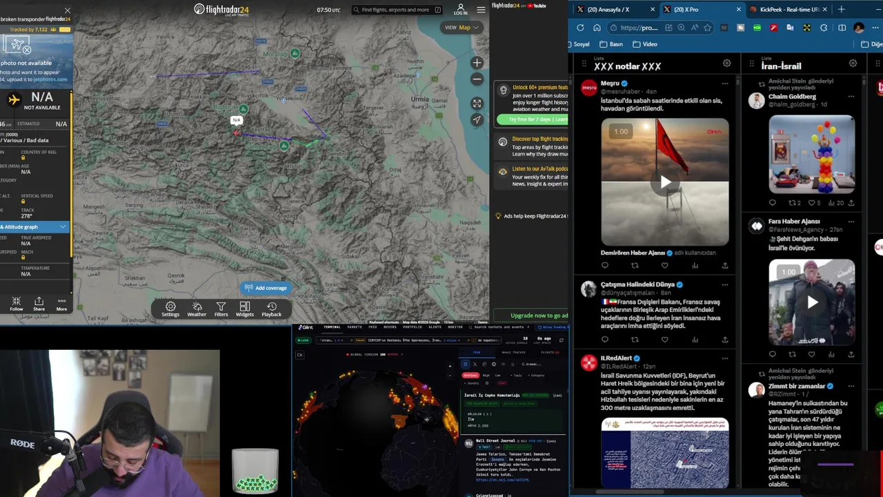Open Basın bookmarks folder
Viewport: 883px width, 497px height.
point(611,44)
